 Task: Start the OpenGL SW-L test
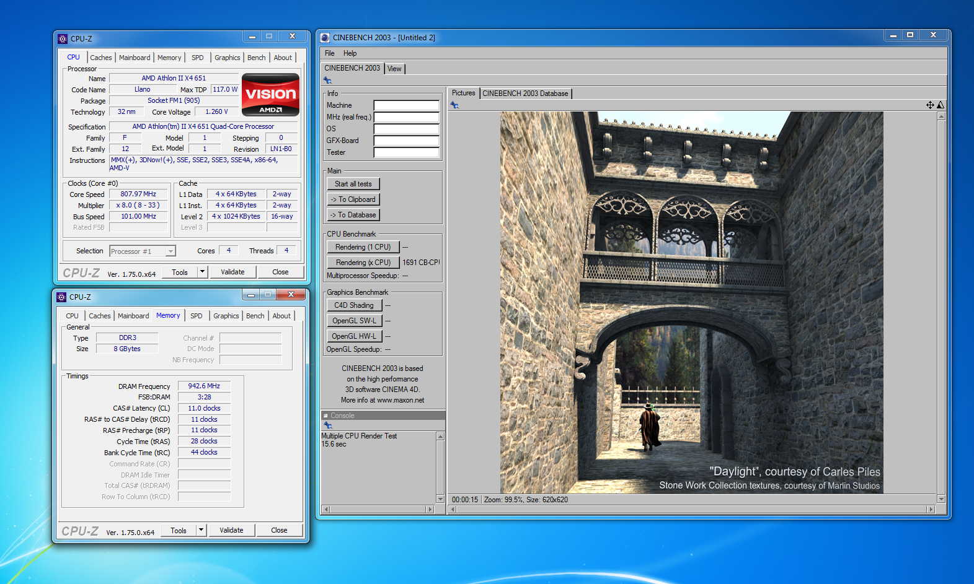point(354,321)
